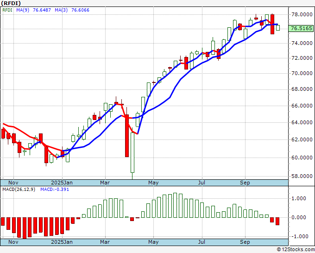
Task: Select the MACD:-0.391 value readout
Action: [x=55, y=190]
